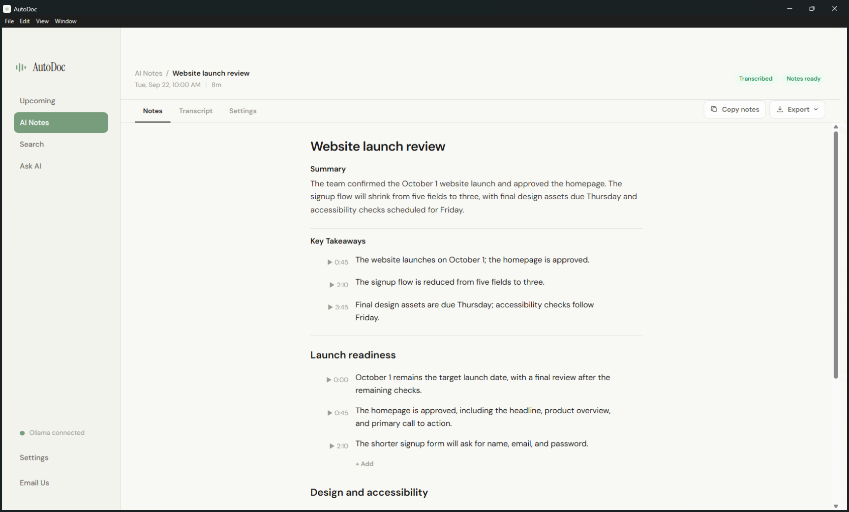The height and width of the screenshot is (512, 849).
Task: Open the View menu
Action: coord(42,21)
